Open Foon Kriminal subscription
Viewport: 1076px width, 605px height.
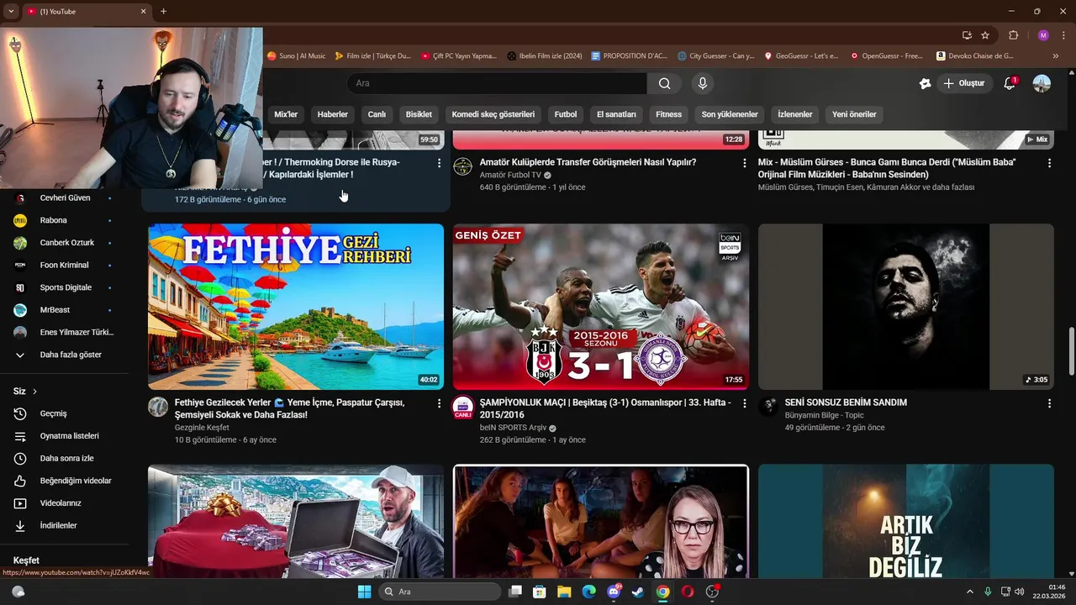[x=64, y=265]
